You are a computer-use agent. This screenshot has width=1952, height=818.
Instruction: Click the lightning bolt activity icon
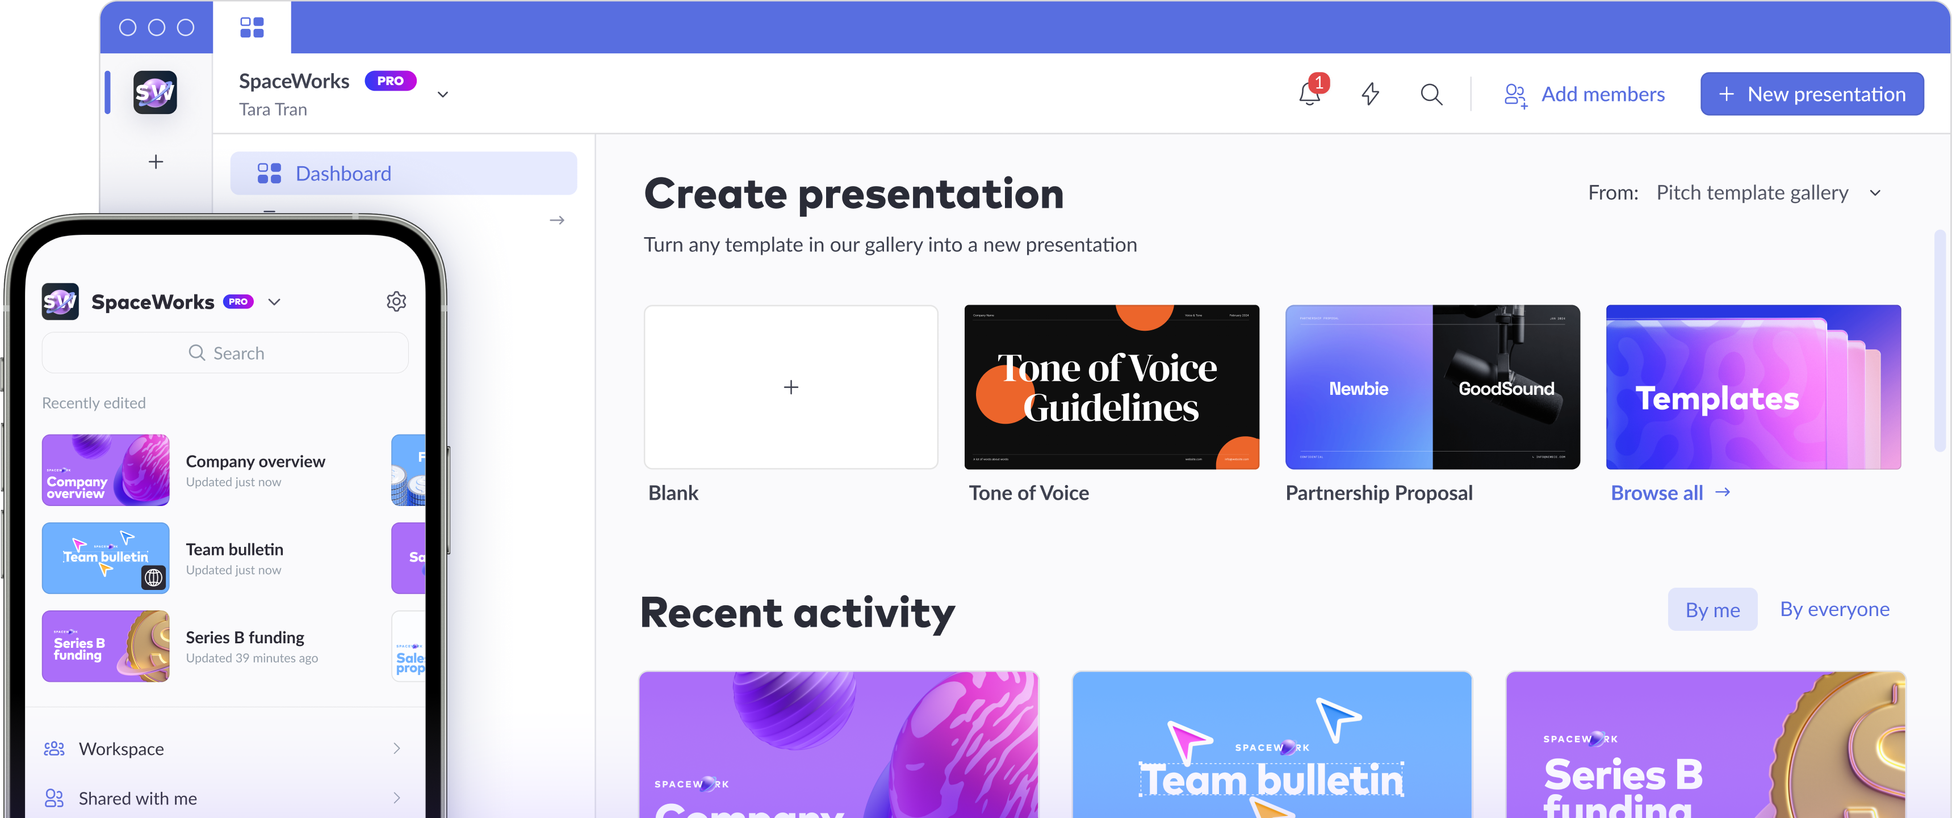point(1369,93)
